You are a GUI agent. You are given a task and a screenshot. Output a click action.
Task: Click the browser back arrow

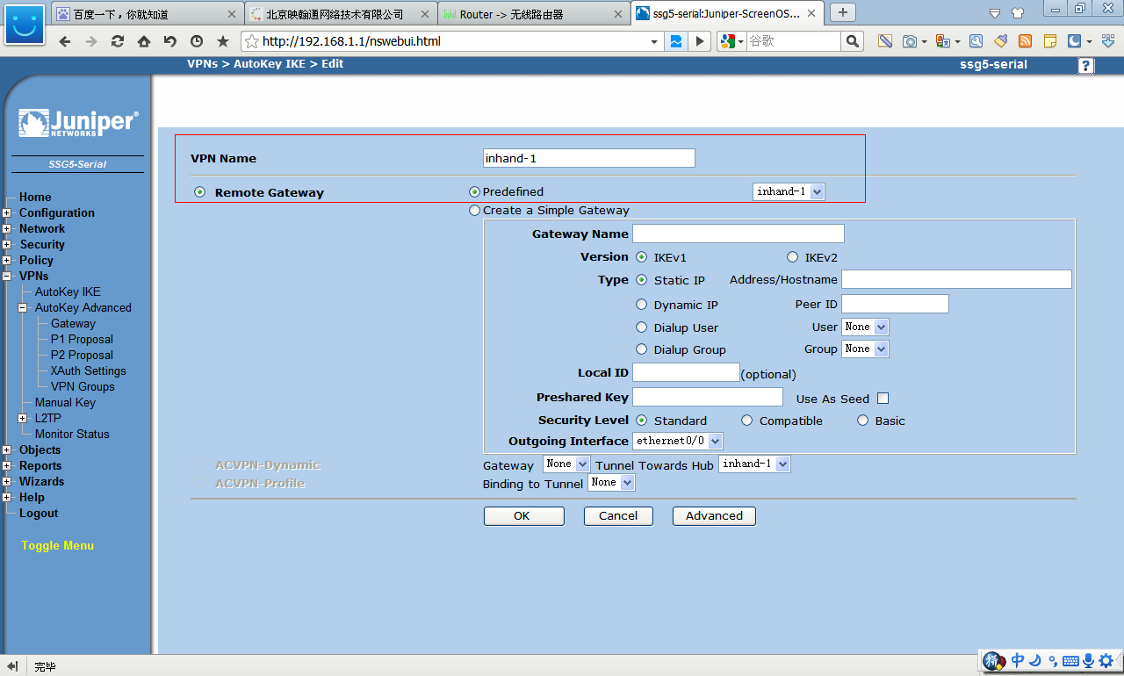64,41
